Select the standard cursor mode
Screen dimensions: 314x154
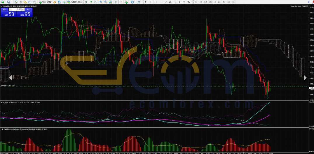click(x=146, y=2)
